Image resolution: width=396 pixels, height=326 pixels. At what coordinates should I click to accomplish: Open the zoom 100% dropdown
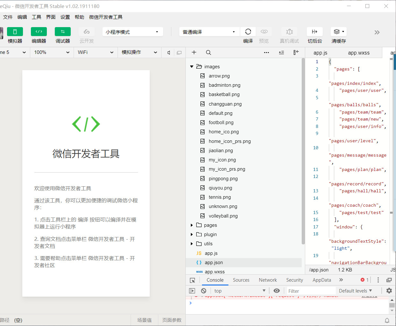[52, 52]
